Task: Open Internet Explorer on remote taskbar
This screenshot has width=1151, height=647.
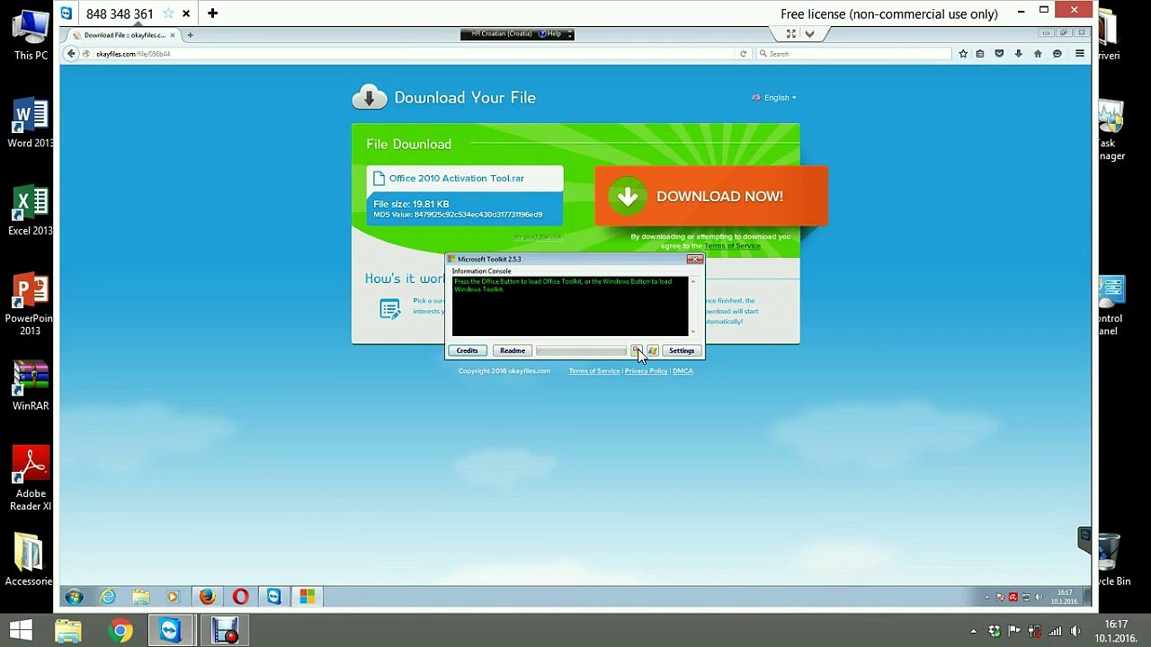Action: (x=108, y=597)
